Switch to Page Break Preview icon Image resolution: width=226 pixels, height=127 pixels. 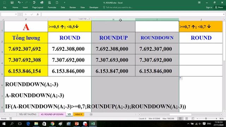tap(193, 119)
